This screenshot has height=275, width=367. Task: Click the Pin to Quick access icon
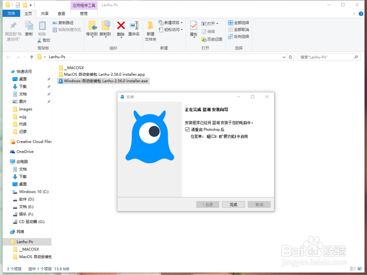pyautogui.click(x=13, y=26)
